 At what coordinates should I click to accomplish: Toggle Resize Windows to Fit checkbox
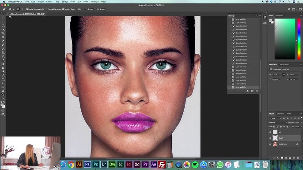click(x=27, y=9)
